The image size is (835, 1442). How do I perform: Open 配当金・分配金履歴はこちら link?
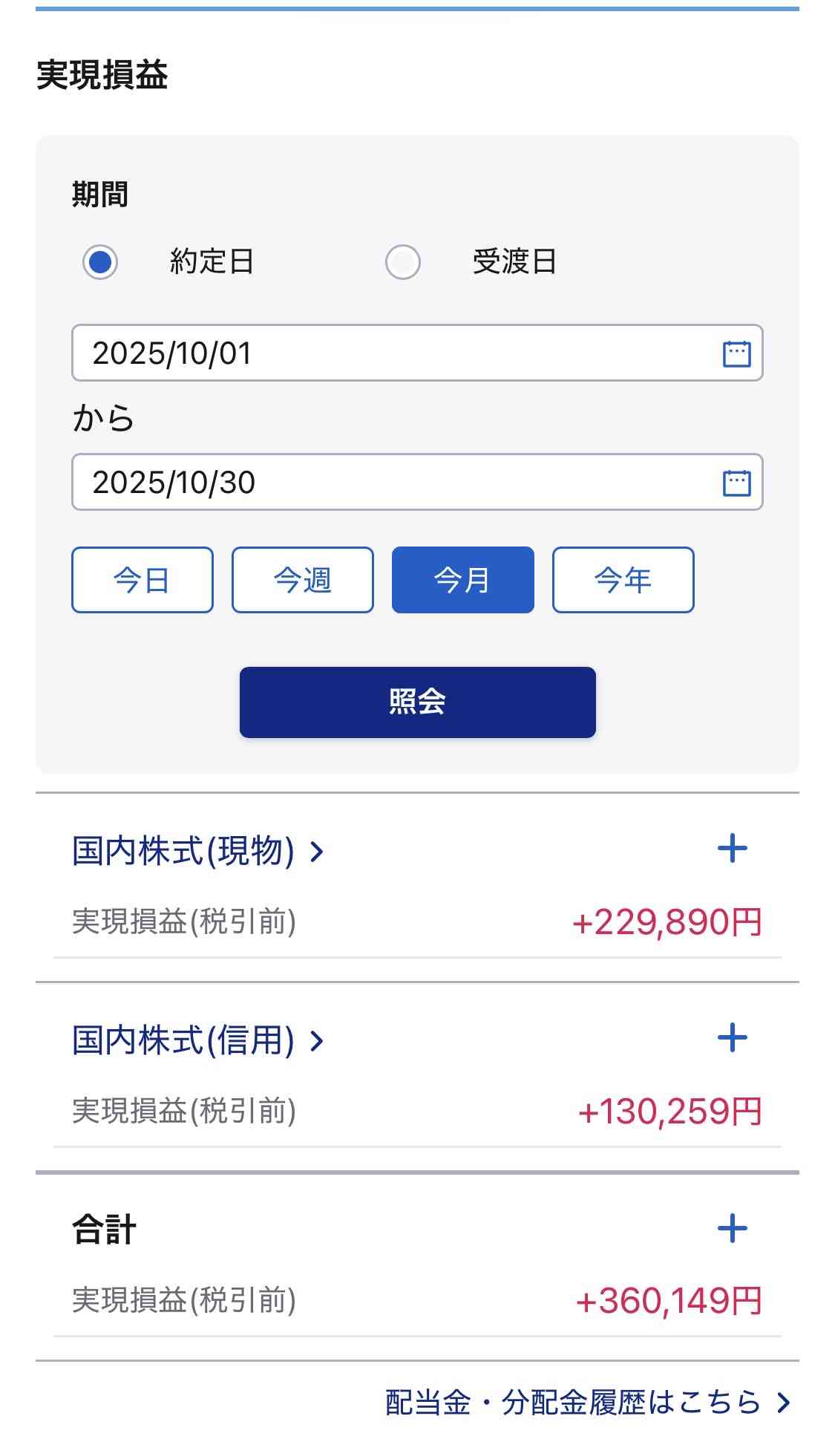(573, 1403)
